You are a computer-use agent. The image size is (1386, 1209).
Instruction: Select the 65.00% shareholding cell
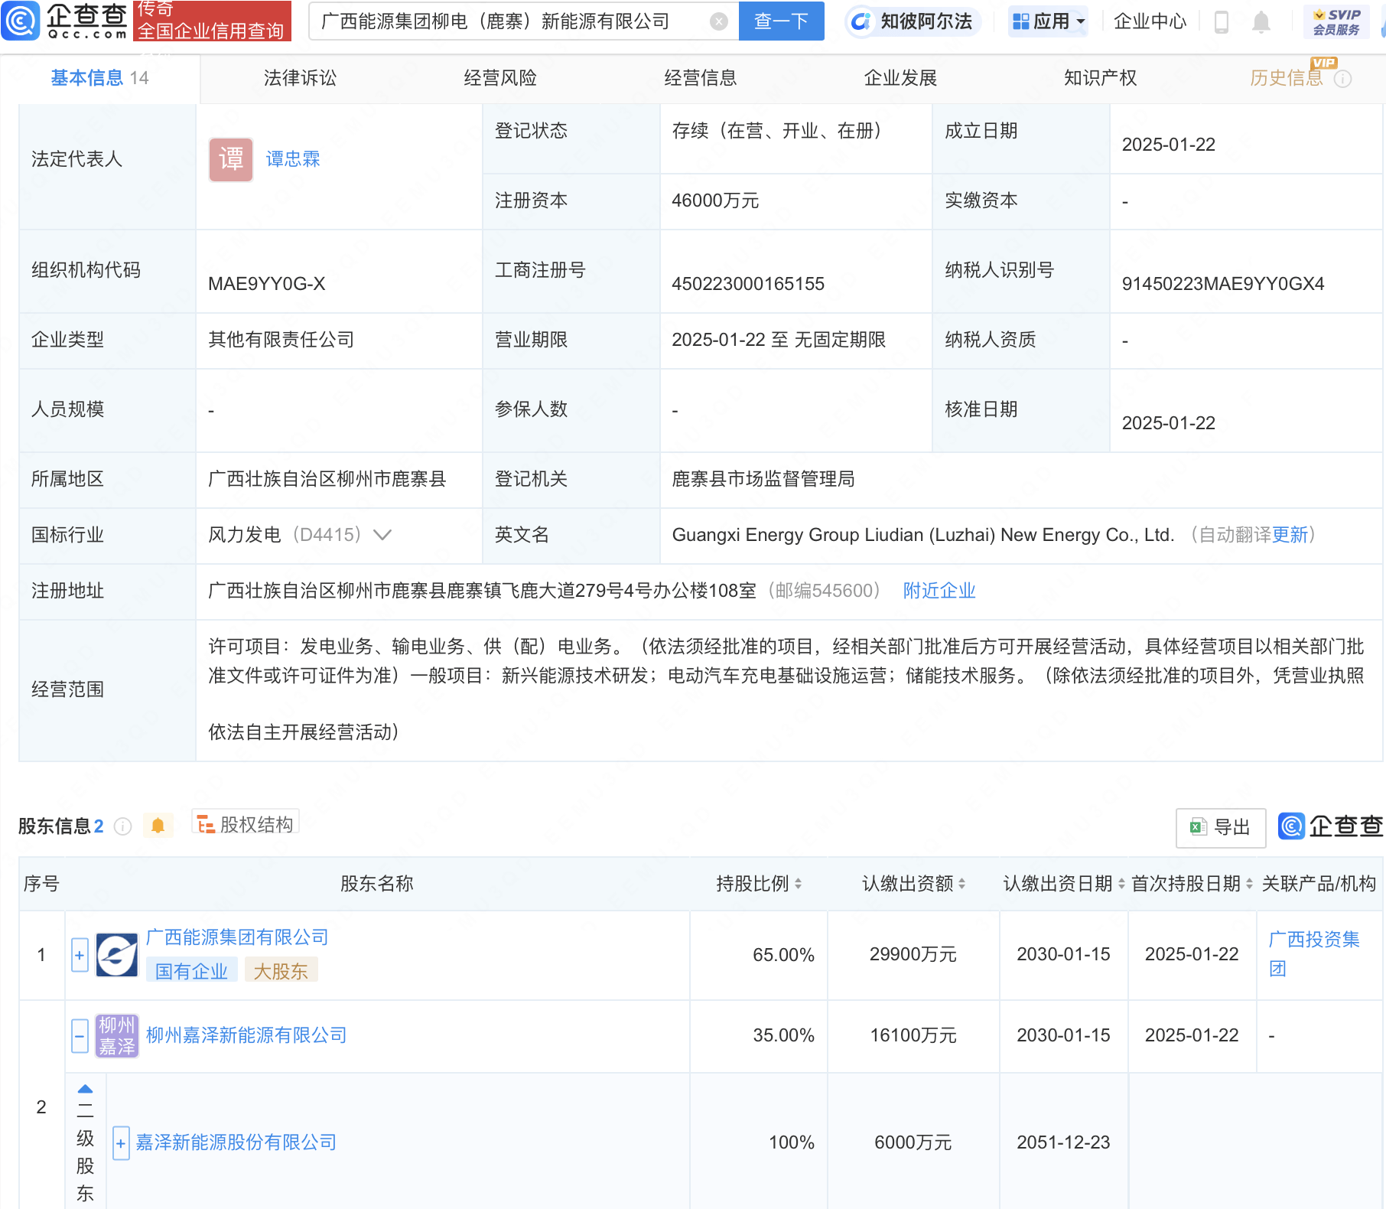point(758,955)
